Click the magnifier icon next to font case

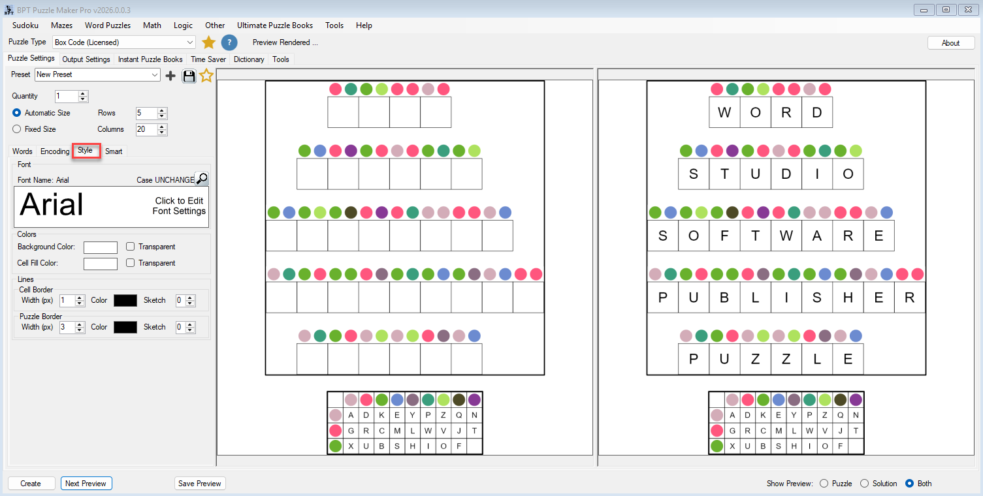tap(202, 179)
